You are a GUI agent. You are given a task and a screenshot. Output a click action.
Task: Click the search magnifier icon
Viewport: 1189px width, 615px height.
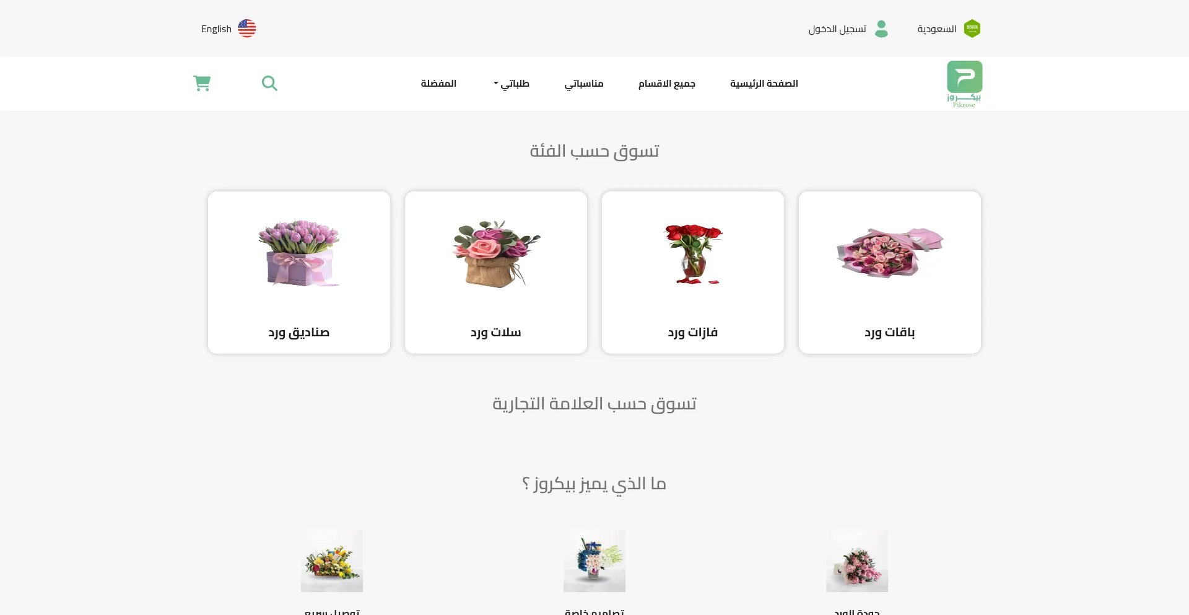(x=269, y=83)
